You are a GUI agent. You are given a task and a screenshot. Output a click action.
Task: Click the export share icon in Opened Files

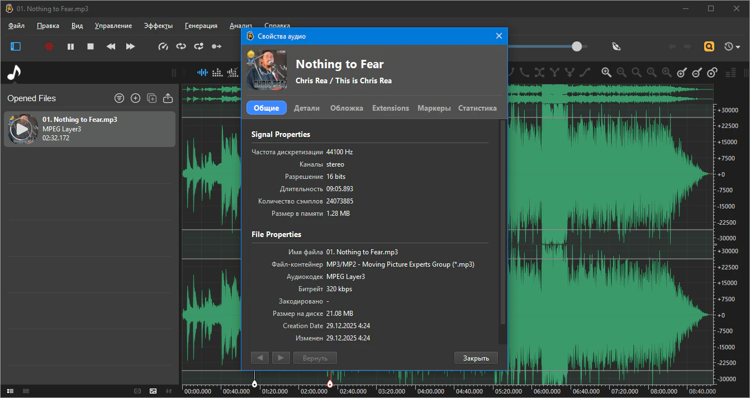(168, 98)
